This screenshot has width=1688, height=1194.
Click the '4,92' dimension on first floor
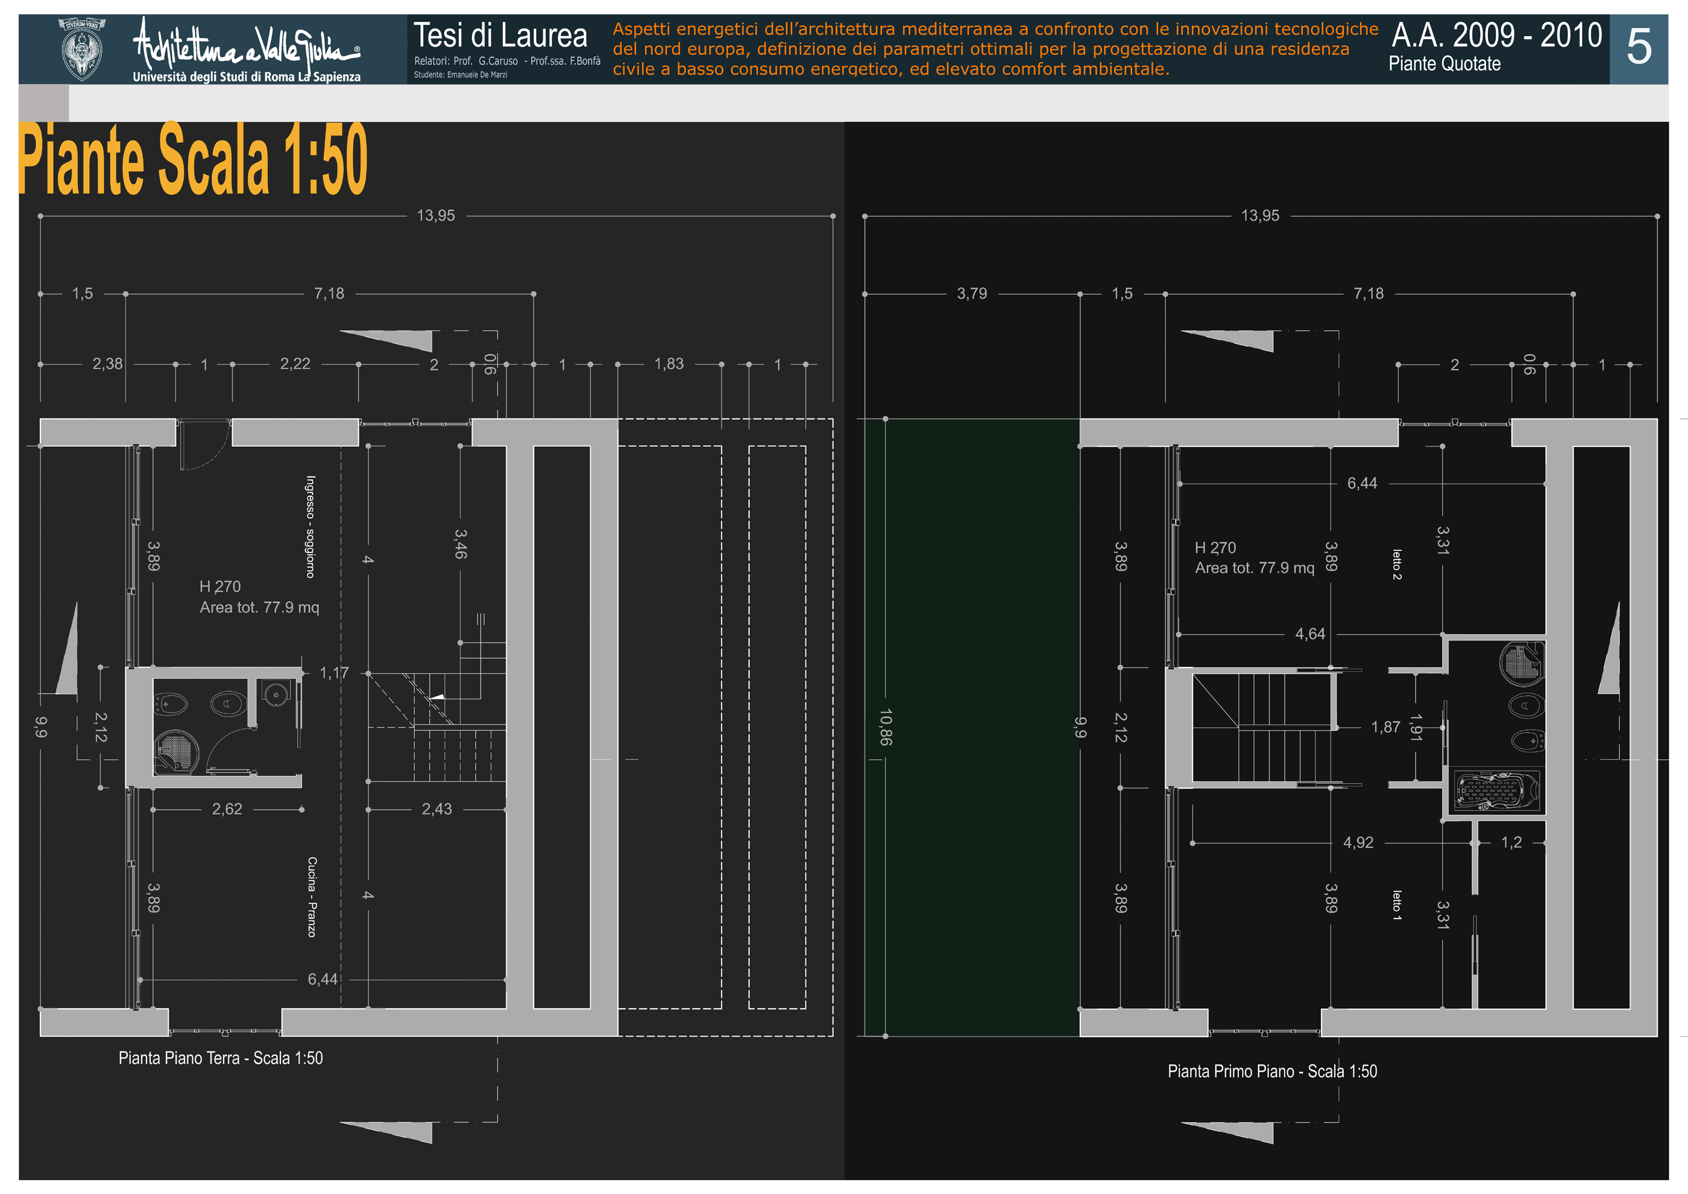point(1358,842)
